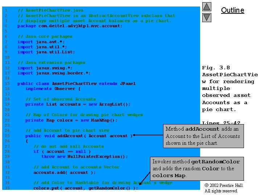
Task: Click the addAccount method declaration line
Action: [x=79, y=136]
